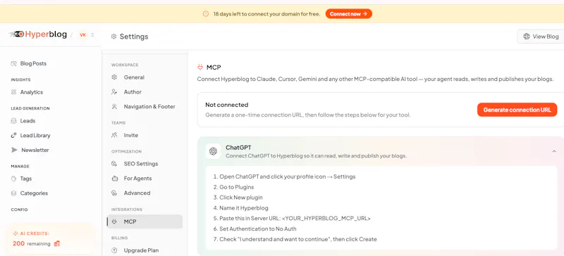Open the Advanced optimization tab
Screen dimensions: 564x256
point(145,193)
